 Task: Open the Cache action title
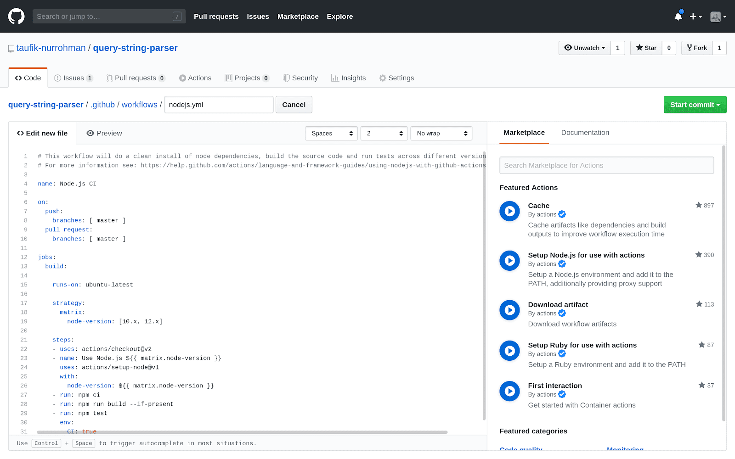click(x=539, y=206)
